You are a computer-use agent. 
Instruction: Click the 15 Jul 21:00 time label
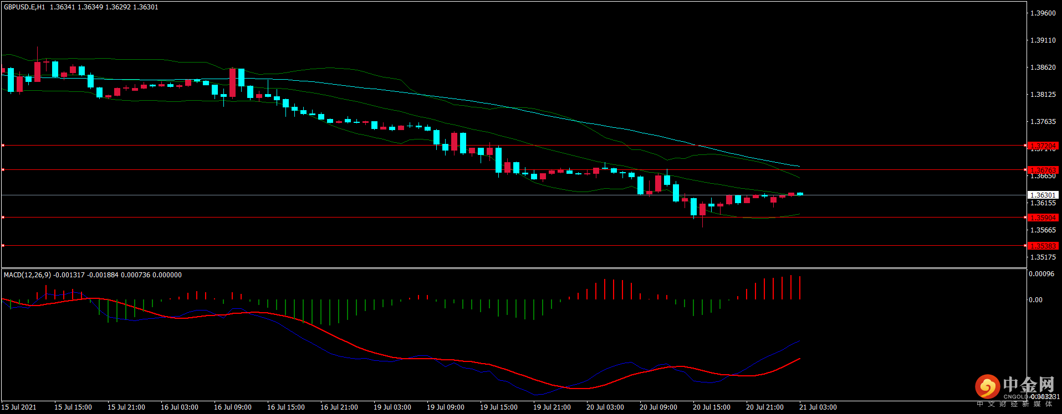(126, 407)
